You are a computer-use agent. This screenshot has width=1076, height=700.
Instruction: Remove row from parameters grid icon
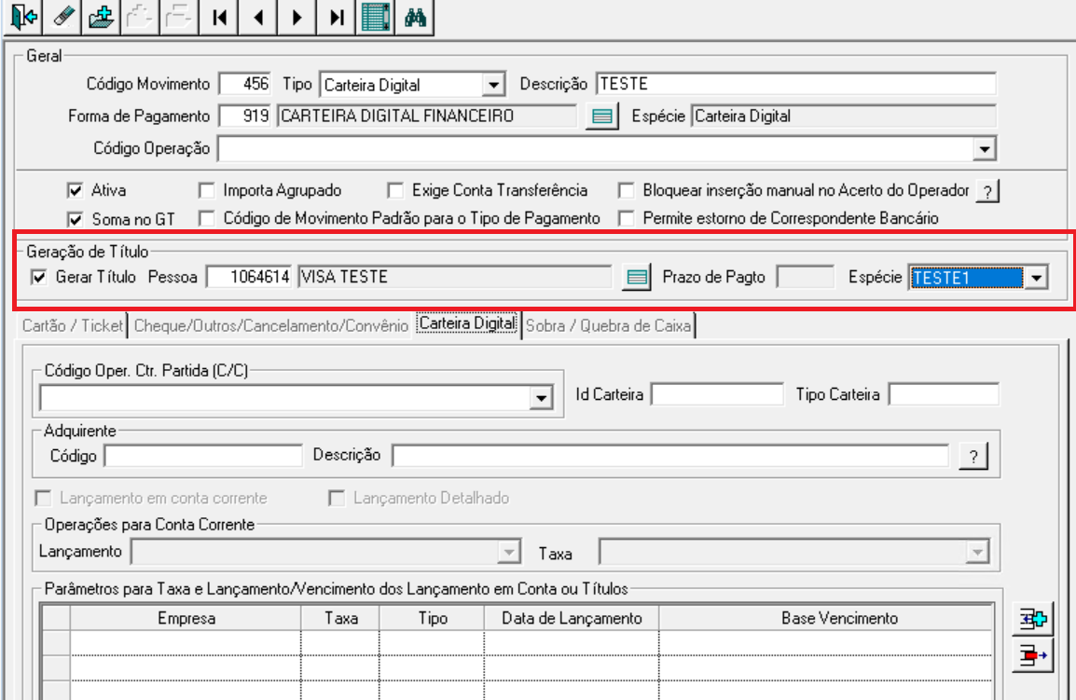coord(1033,655)
